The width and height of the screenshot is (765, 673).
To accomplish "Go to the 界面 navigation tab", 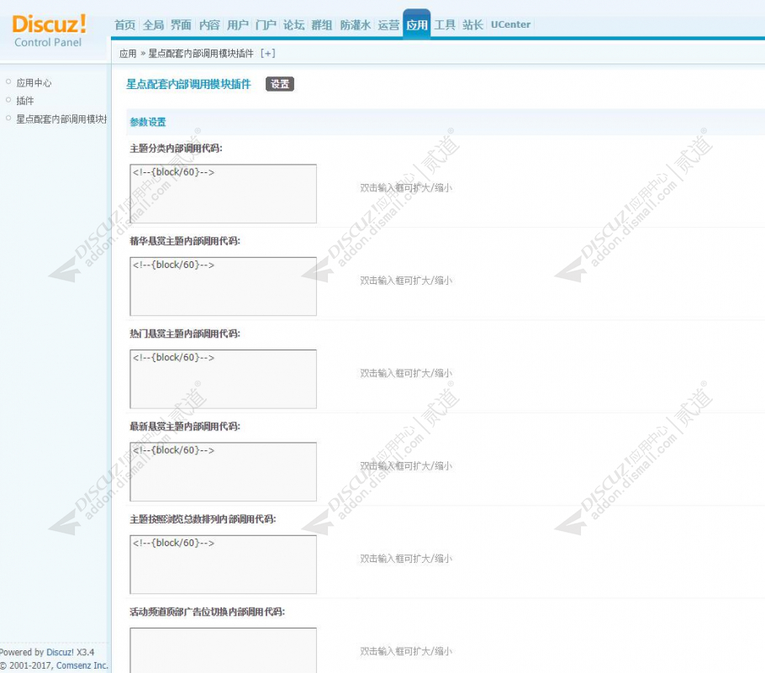I will [x=181, y=25].
